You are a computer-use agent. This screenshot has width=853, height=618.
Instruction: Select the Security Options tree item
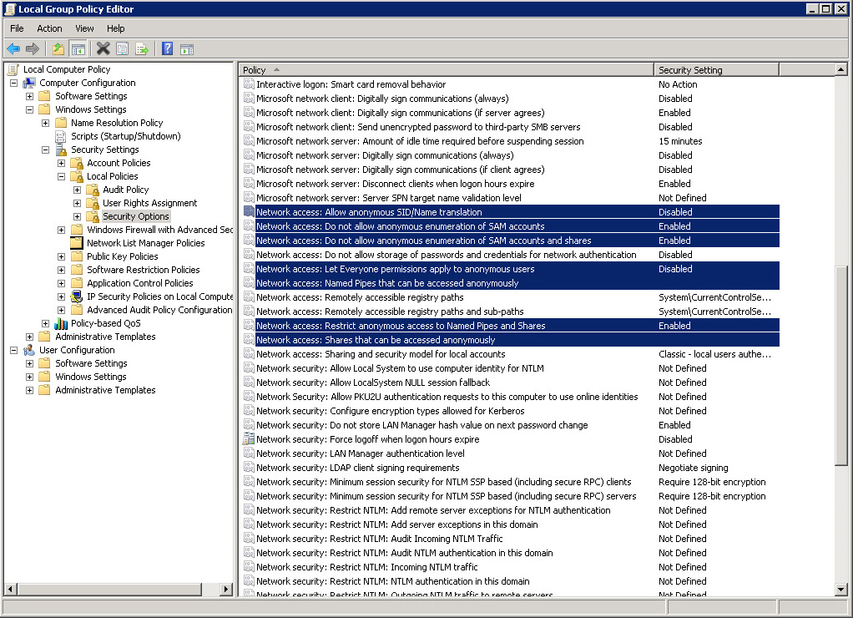click(135, 216)
